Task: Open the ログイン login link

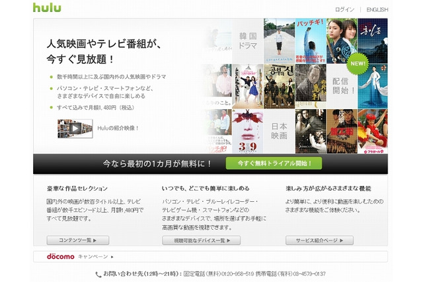Action: tap(344, 9)
